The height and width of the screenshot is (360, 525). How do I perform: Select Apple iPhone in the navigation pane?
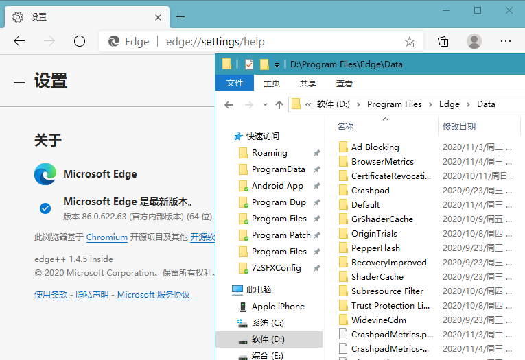[x=278, y=306]
